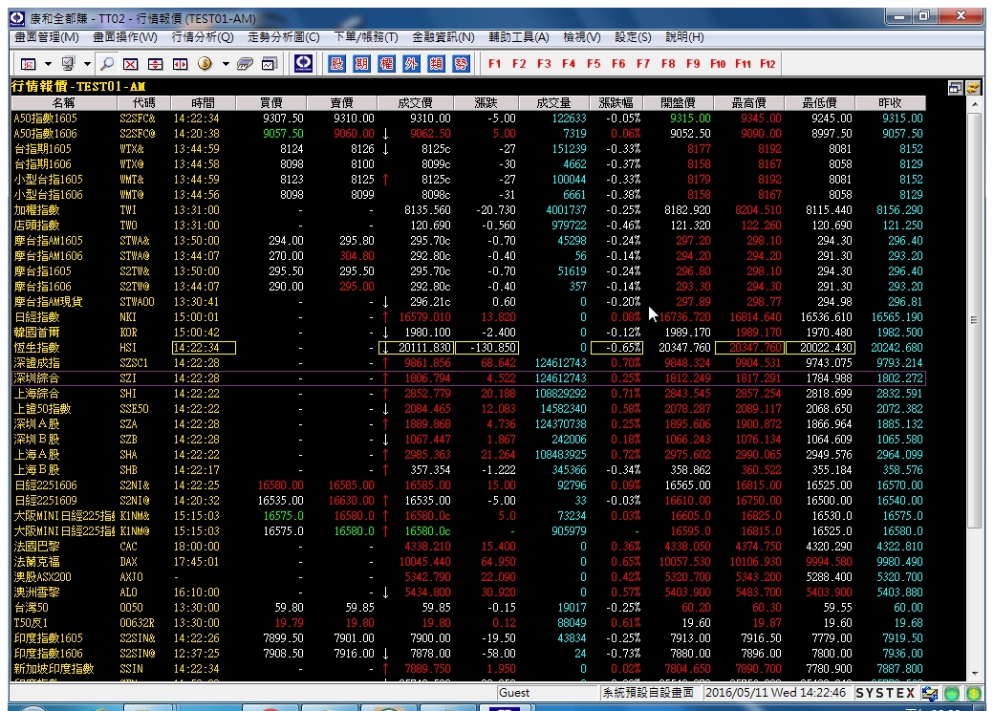Click the 昨收 column header
The height and width of the screenshot is (711, 994).
pos(890,102)
